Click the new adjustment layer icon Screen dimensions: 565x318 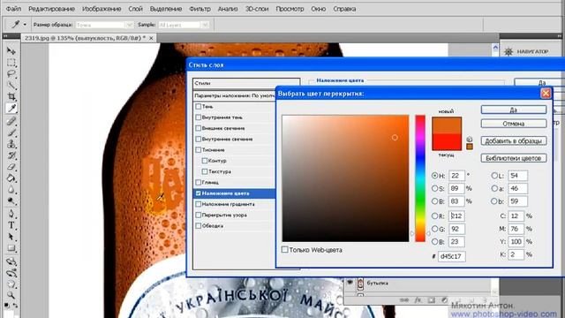click(445, 300)
